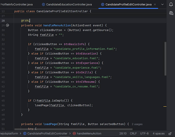Click the "candidate_education.fxml" string
Viewport: 175px width, 137px height.
pos(76,58)
